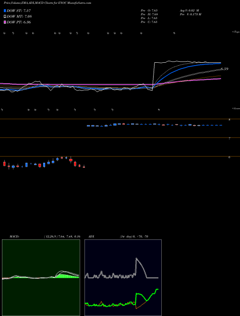
Task: Select the white DOW MT legend swatch
Action: coord(5,16)
